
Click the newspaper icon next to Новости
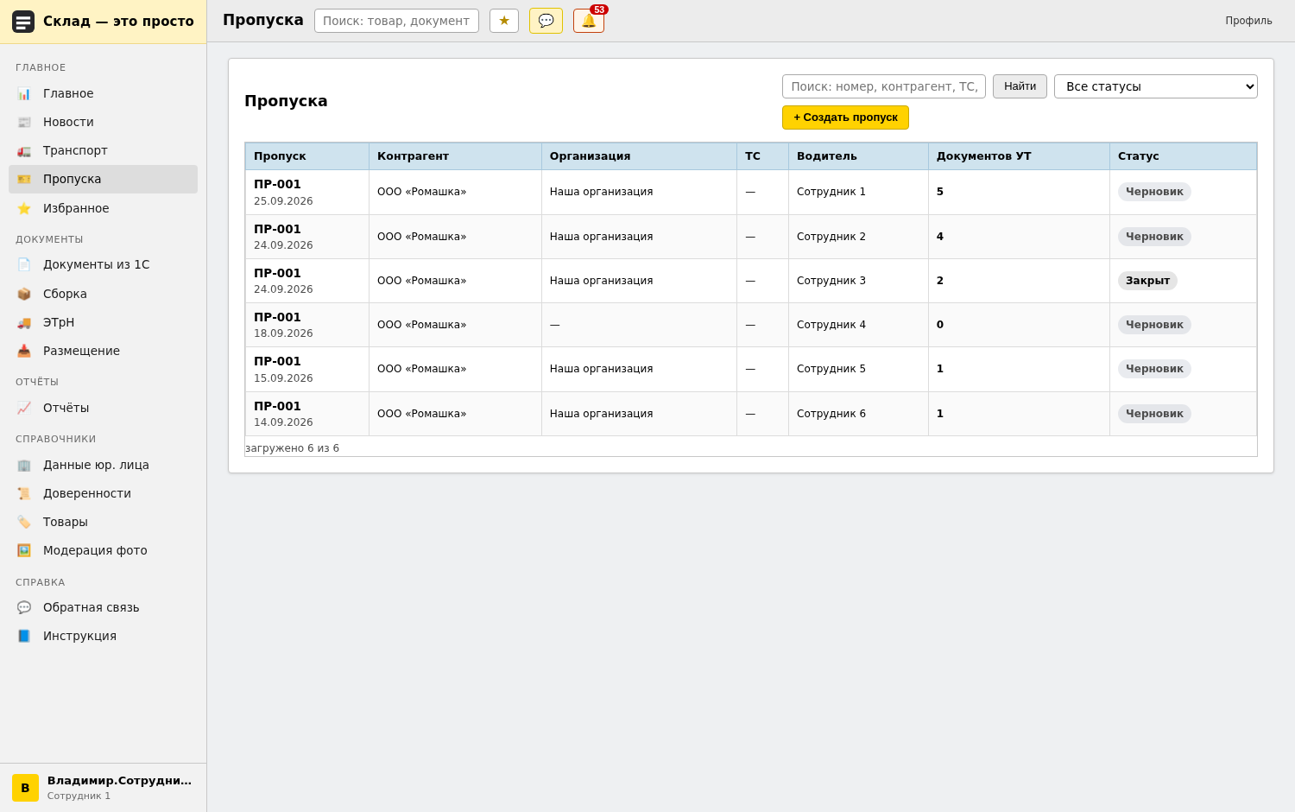24,122
